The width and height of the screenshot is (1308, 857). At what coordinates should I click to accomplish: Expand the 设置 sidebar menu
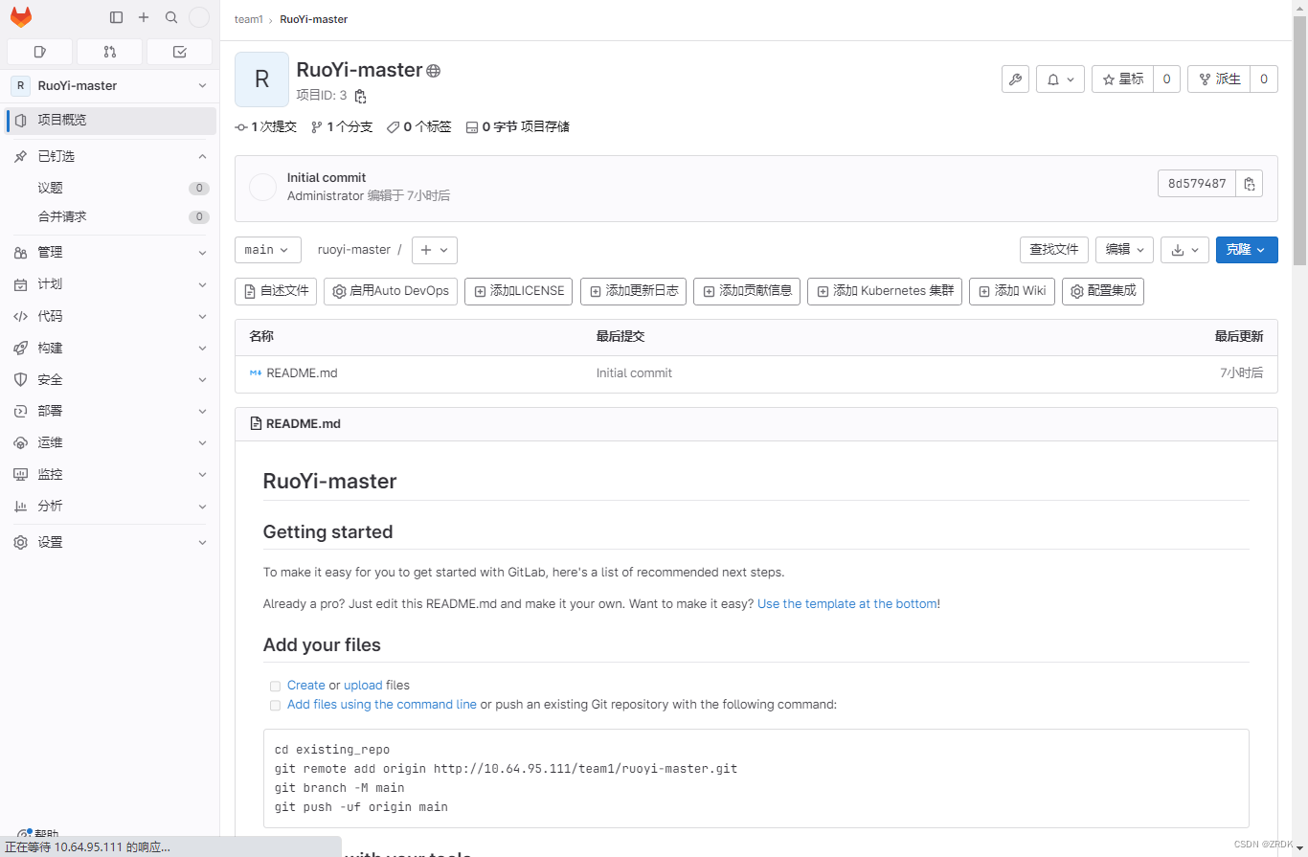[110, 542]
